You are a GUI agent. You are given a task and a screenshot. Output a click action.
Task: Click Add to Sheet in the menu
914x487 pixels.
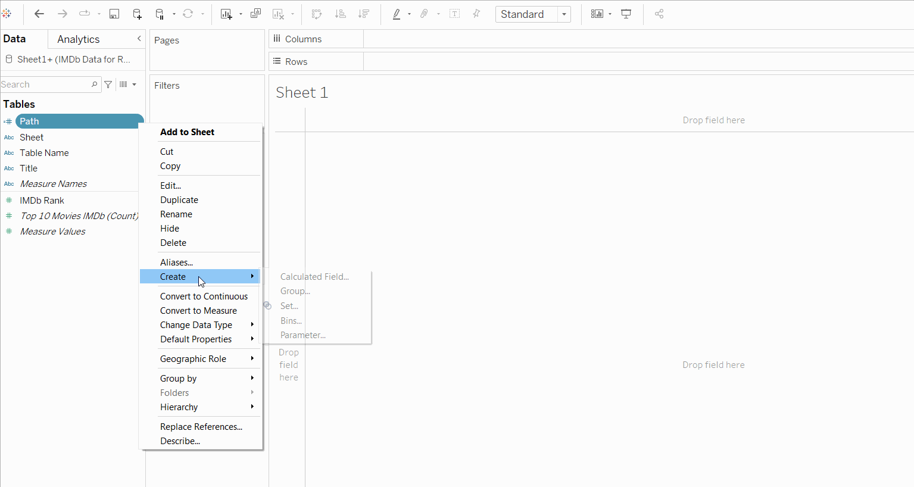click(x=187, y=132)
